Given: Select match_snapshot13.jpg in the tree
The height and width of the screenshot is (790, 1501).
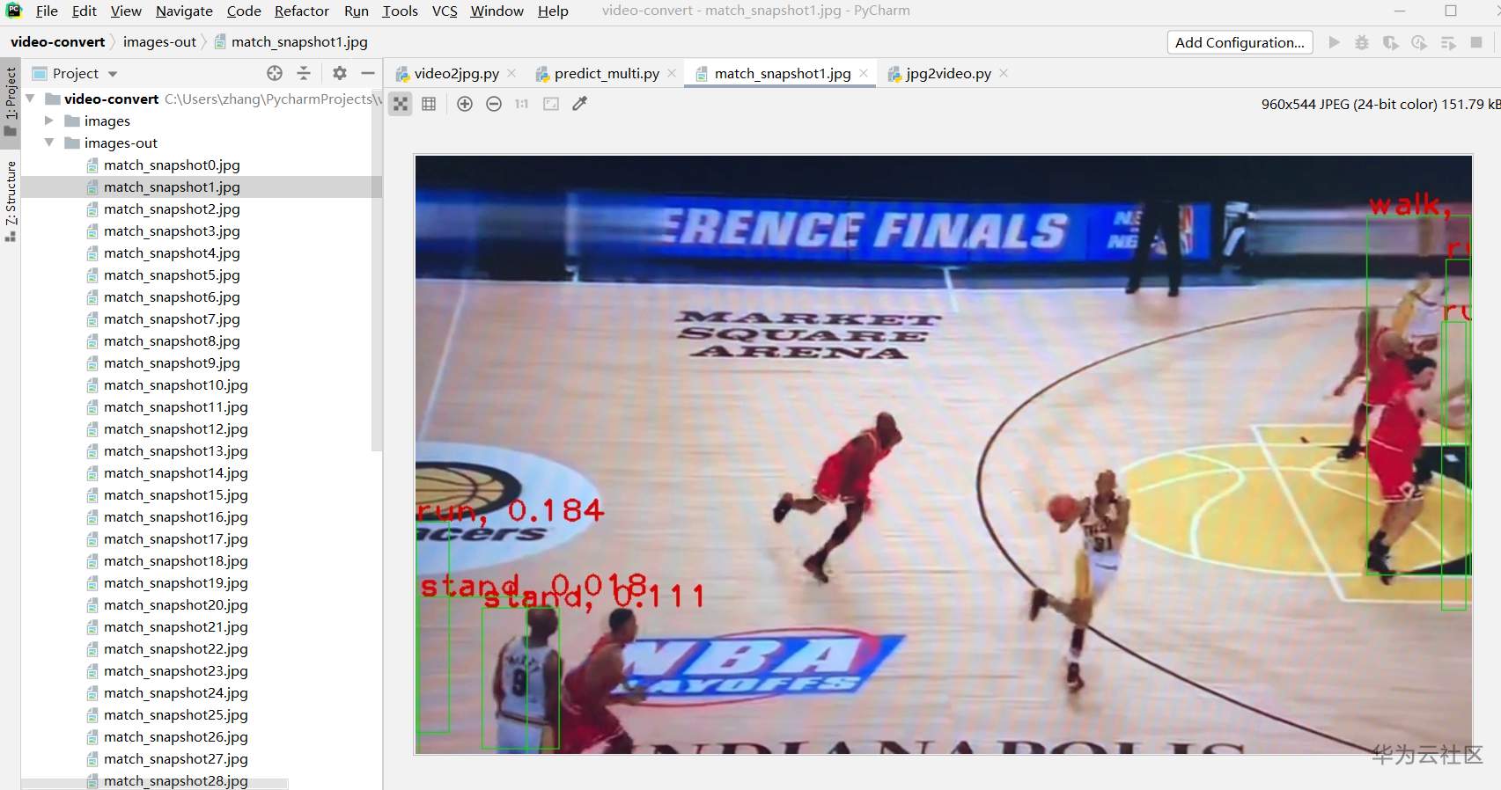Looking at the screenshot, I should [x=176, y=450].
